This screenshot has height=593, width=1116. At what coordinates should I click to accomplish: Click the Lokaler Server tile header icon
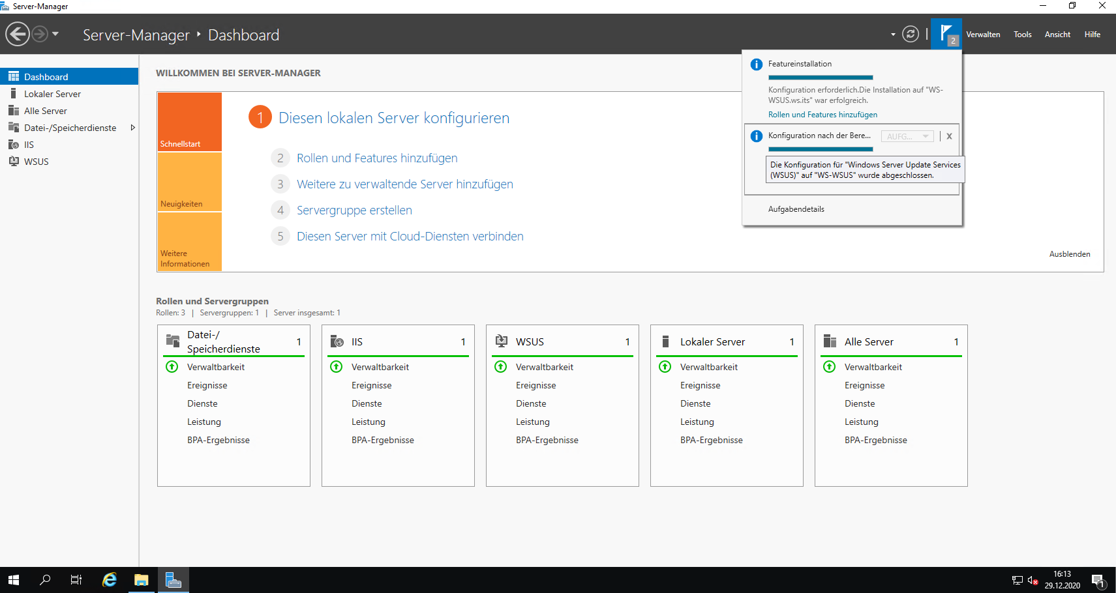666,341
